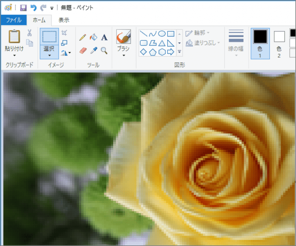Select the Curve shape

click(x=153, y=34)
